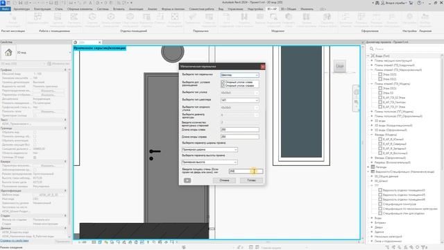Open the Архитектура ribbon tab

[x=22, y=9]
